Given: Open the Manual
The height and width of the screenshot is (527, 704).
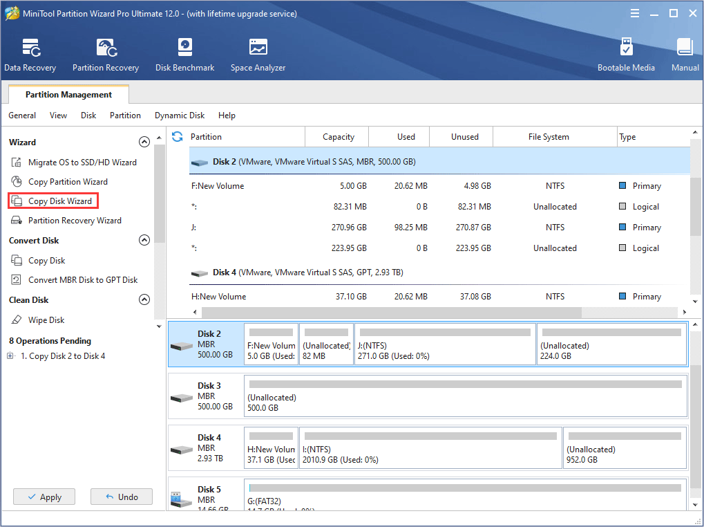Looking at the screenshot, I should (684, 54).
